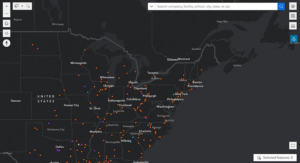
Task: Select the cyan point beside New York
Action: (174, 95)
